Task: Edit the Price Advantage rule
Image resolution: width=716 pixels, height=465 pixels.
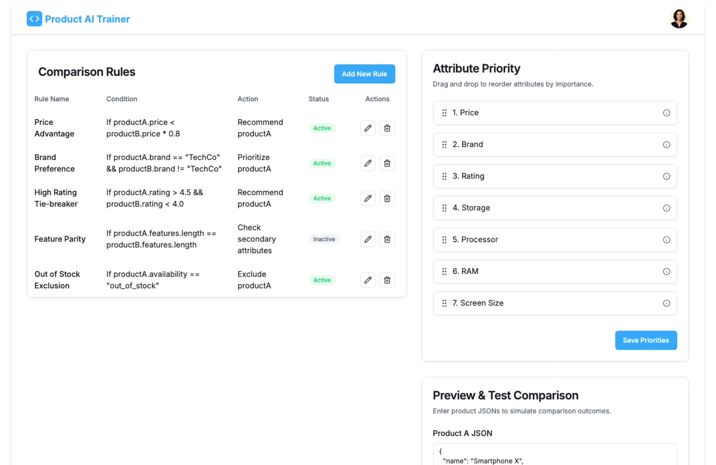Action: coord(368,128)
